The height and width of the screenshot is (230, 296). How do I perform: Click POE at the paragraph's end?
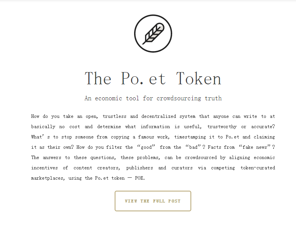tap(139, 178)
